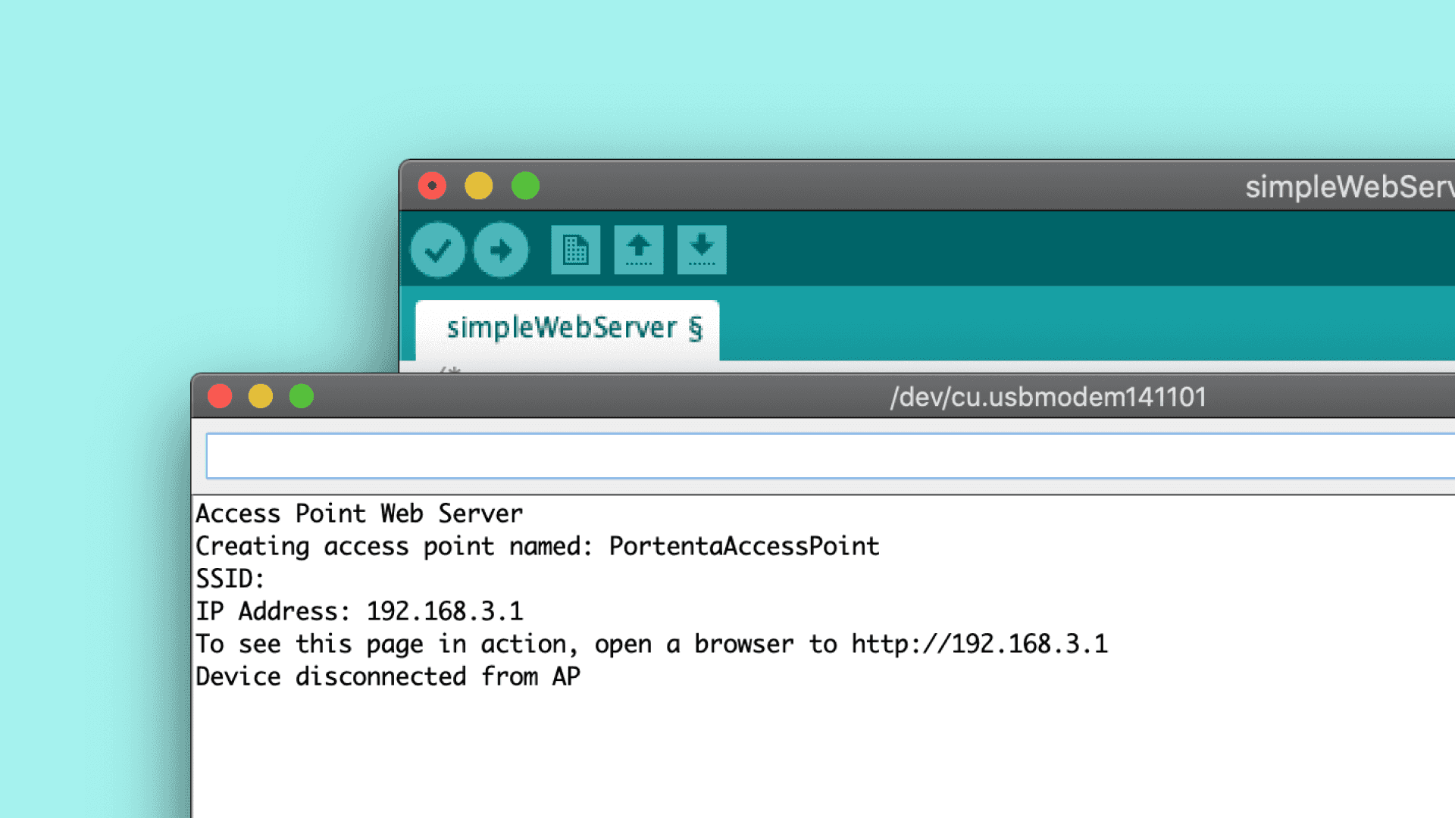Click the Upload arrow button

500,250
